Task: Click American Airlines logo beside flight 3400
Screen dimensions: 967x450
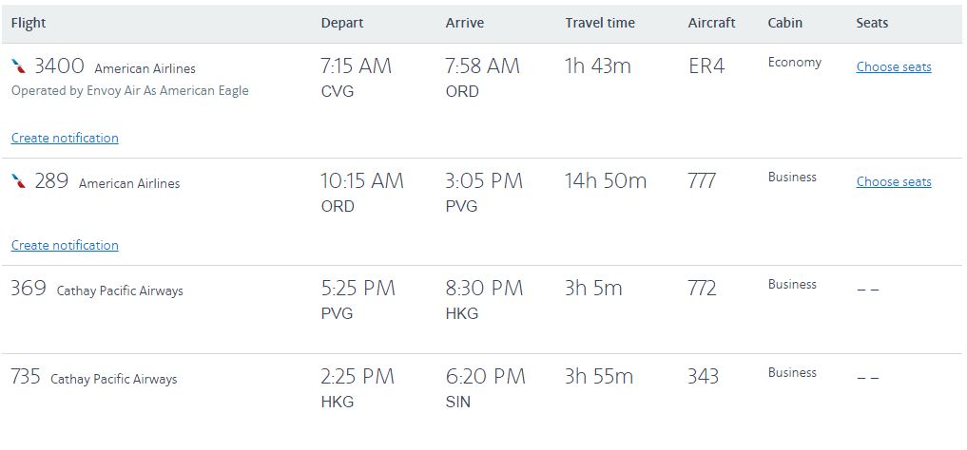Action: point(19,66)
